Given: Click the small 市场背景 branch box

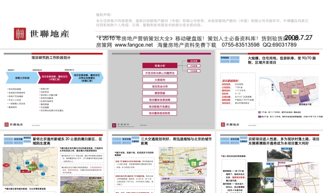Looking at the screenshot, I should coord(193,66).
